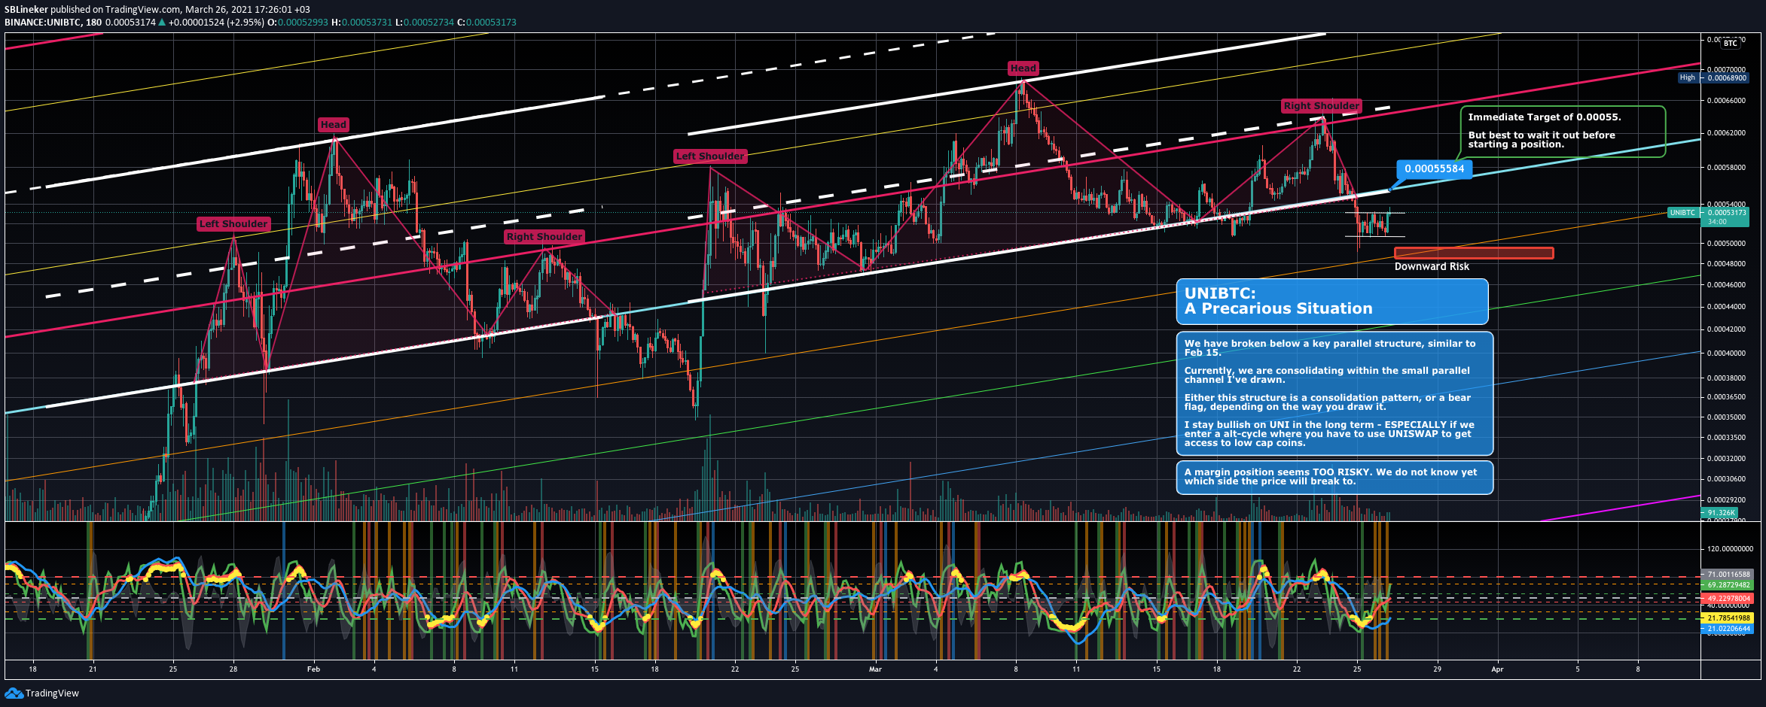Viewport: 1766px width, 707px height.
Task: Click the green up-triangle change indicator in header
Action: point(161,22)
